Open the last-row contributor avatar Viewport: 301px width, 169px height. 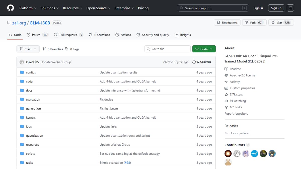(x=228, y=162)
